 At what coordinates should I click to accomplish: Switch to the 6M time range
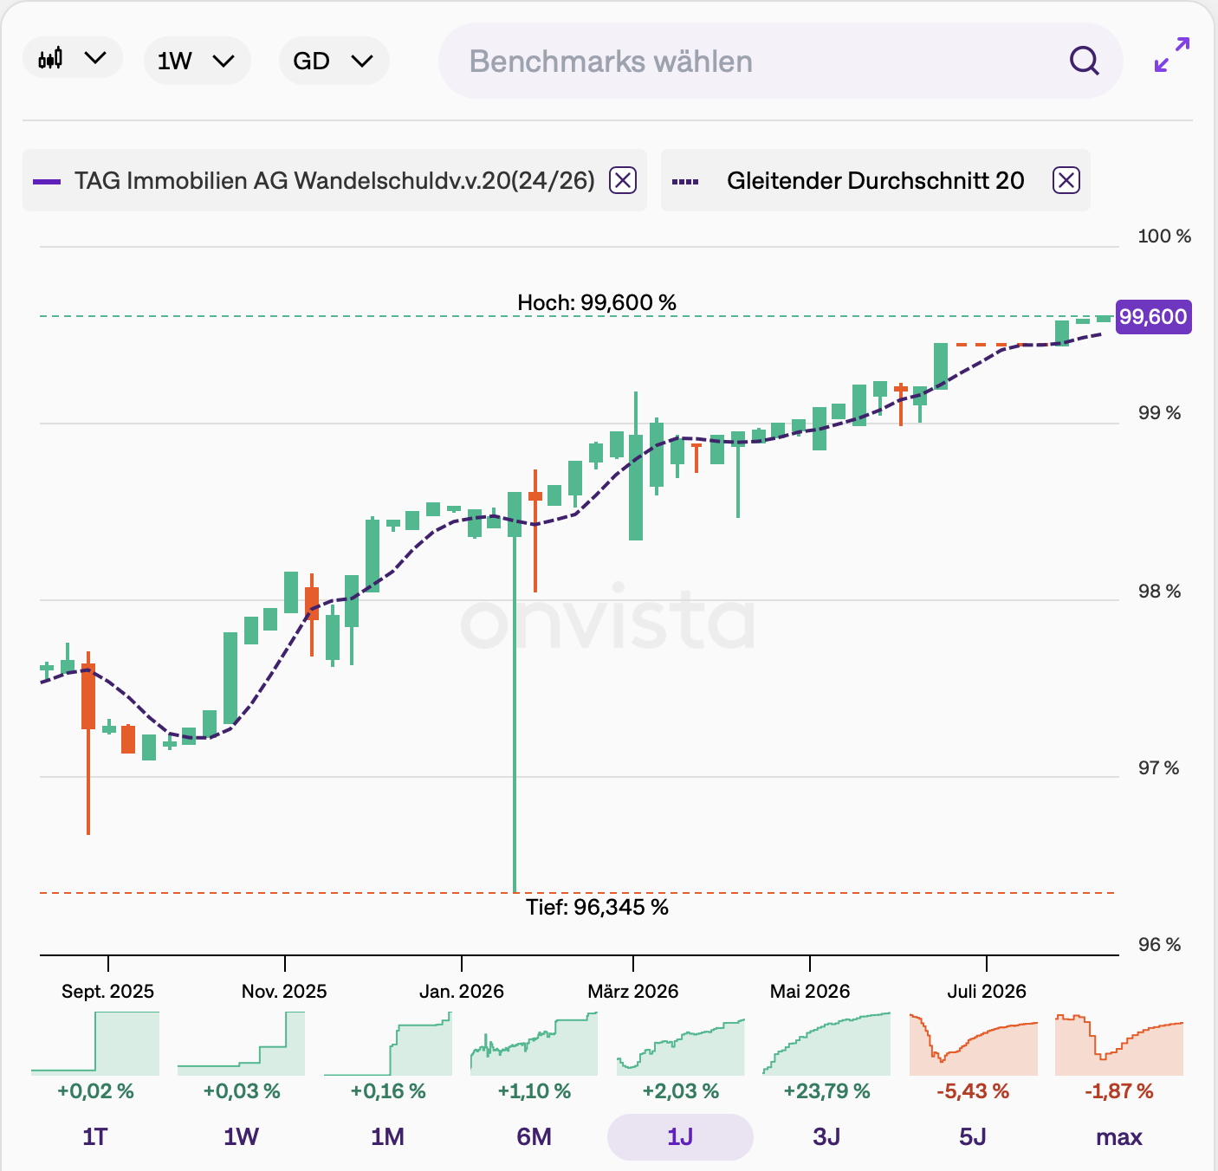tap(534, 1136)
